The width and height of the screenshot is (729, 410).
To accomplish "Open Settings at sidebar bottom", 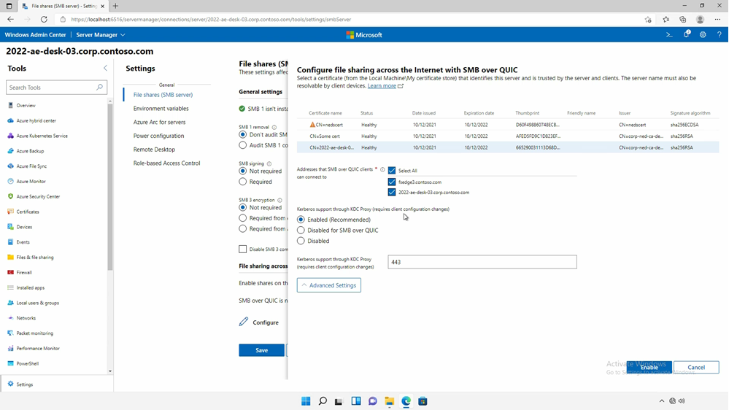I will click(x=24, y=384).
